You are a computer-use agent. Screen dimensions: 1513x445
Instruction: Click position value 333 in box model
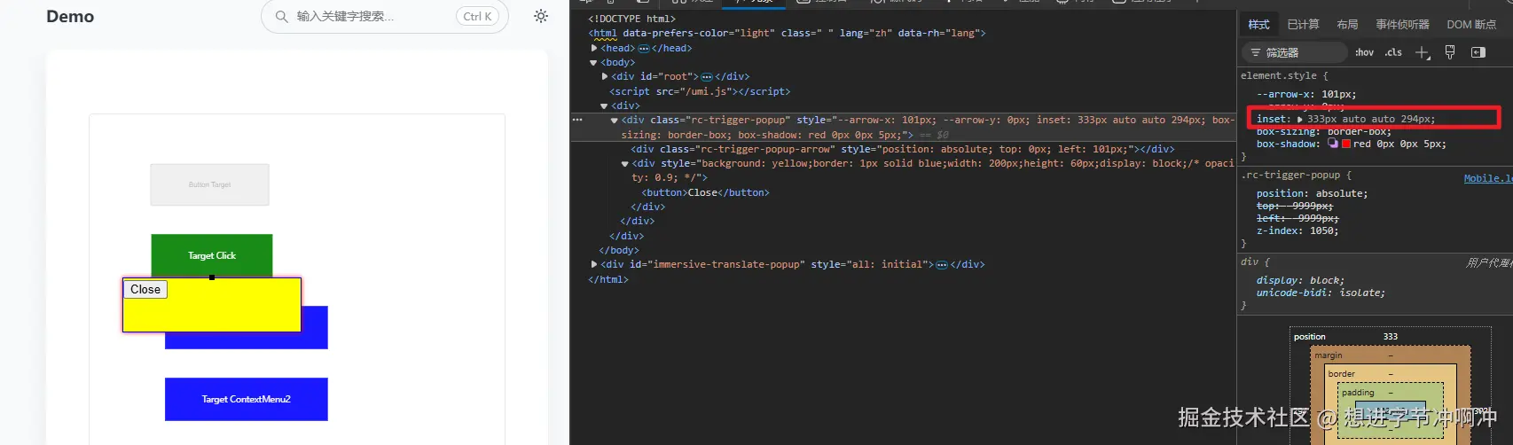1391,337
